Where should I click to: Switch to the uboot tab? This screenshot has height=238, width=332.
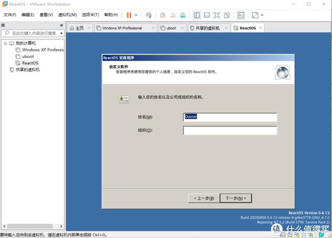(x=171, y=28)
